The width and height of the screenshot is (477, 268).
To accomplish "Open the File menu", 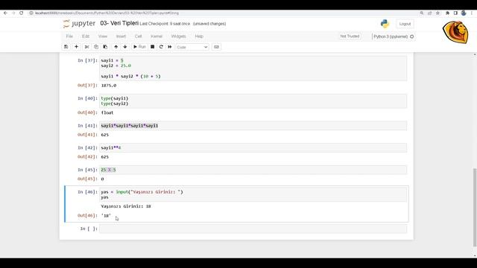I will (69, 36).
